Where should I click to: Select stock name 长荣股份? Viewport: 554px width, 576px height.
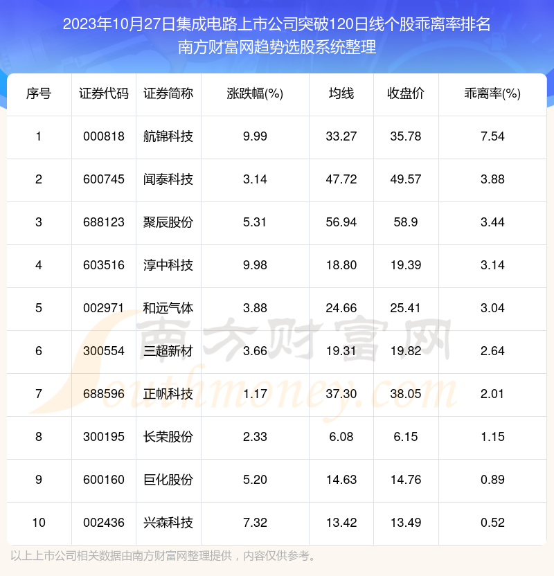tap(168, 437)
